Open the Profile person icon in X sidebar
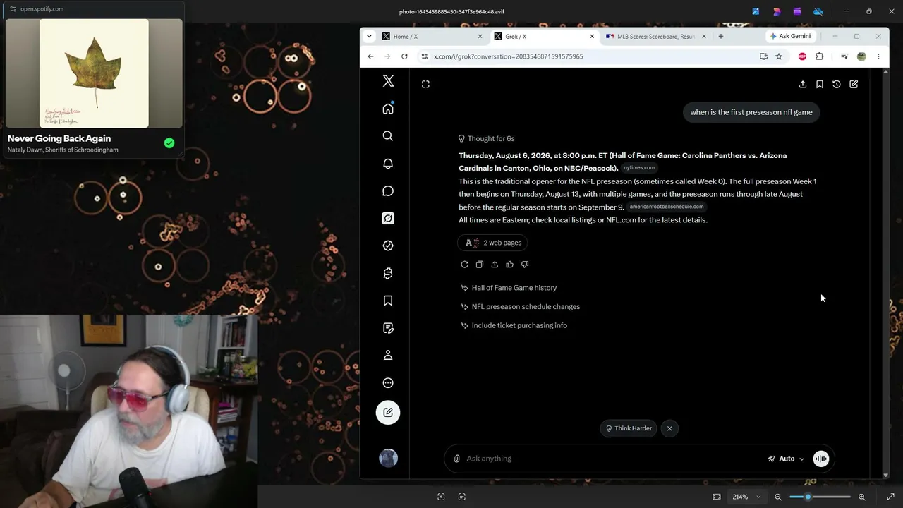 click(x=388, y=356)
